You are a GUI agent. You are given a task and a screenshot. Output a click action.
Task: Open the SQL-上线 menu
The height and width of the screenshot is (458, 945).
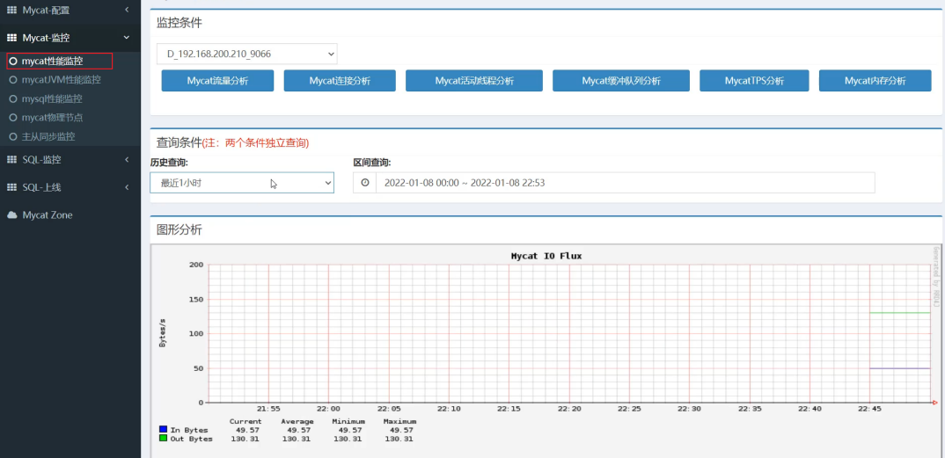70,187
